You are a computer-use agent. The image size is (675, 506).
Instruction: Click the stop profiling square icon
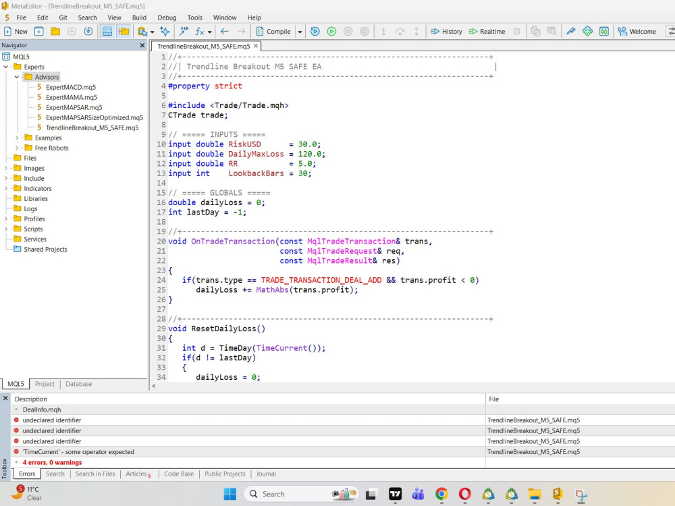[516, 32]
